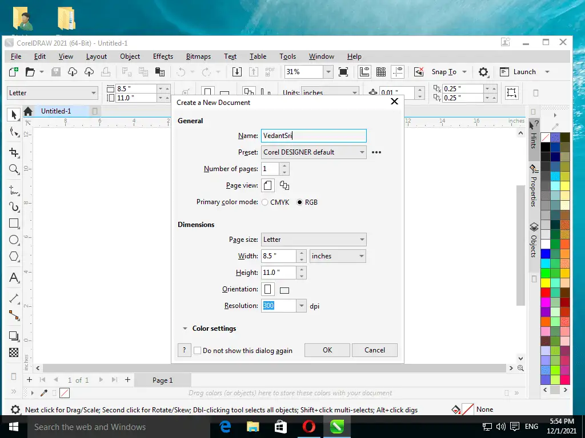Select the Pick tool in toolbox

tap(14, 114)
